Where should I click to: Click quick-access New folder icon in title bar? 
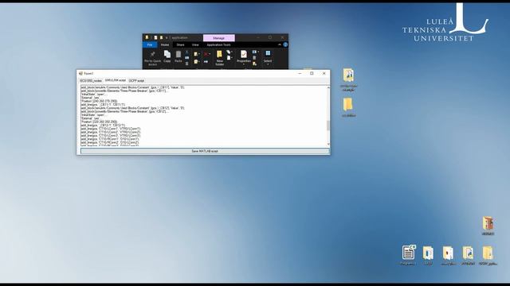[x=161, y=37]
